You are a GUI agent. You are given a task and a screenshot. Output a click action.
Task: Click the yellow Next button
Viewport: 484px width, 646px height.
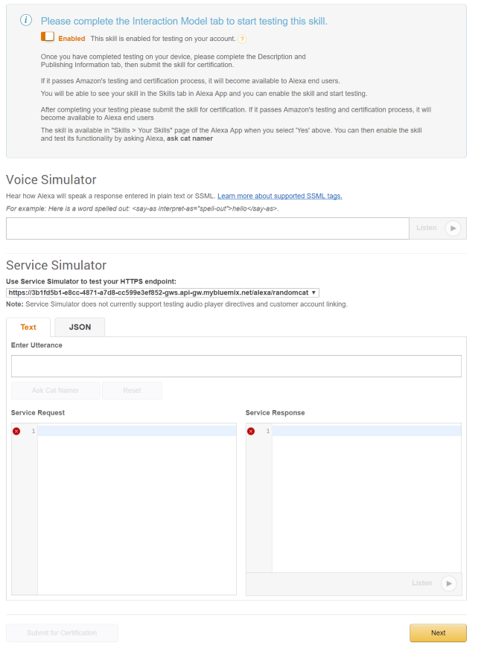click(x=438, y=633)
